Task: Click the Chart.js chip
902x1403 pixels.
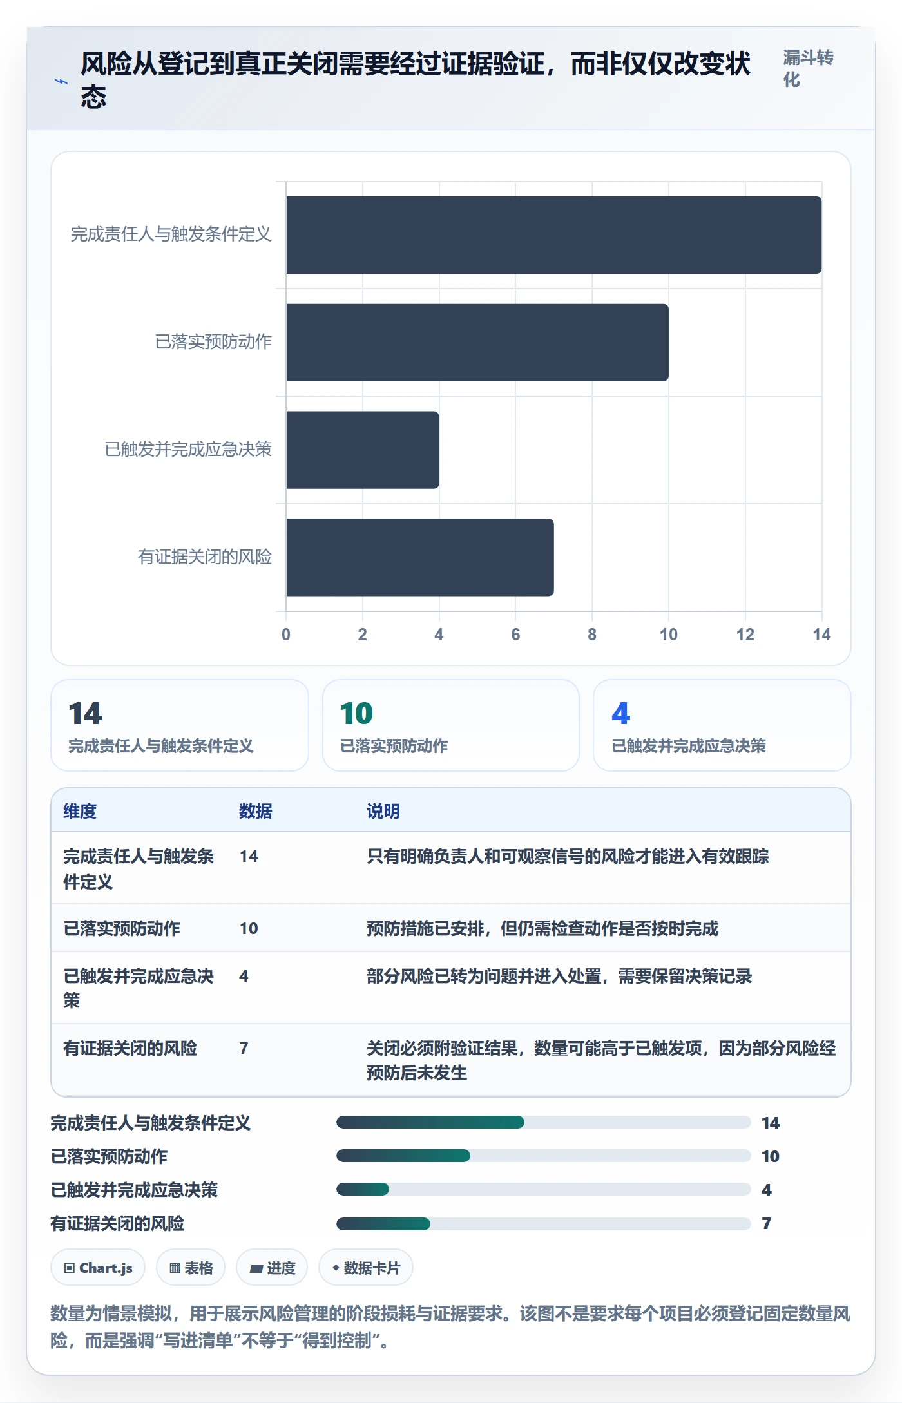Action: [98, 1268]
